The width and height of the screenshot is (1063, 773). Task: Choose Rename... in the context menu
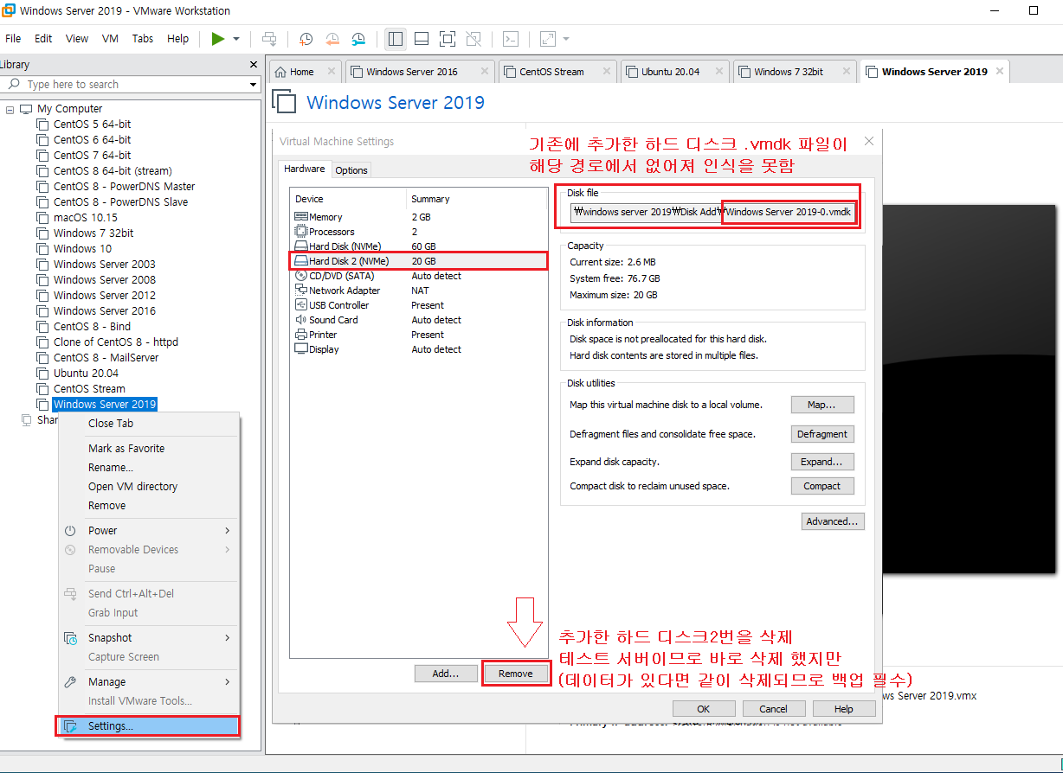pos(148,468)
